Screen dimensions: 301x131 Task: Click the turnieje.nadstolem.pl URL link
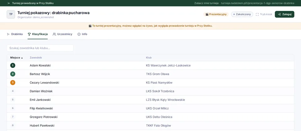point(258,3)
